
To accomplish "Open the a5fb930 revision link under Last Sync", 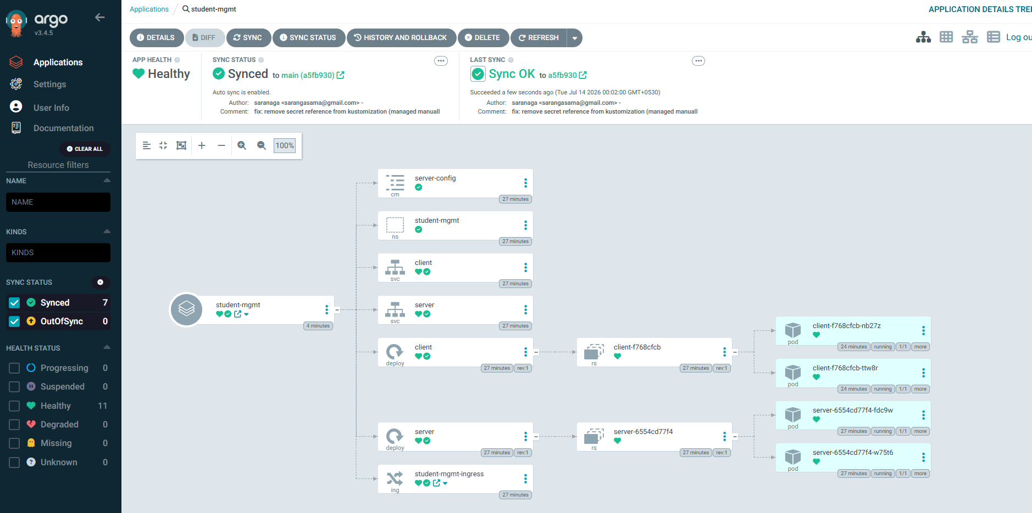I will tap(563, 75).
